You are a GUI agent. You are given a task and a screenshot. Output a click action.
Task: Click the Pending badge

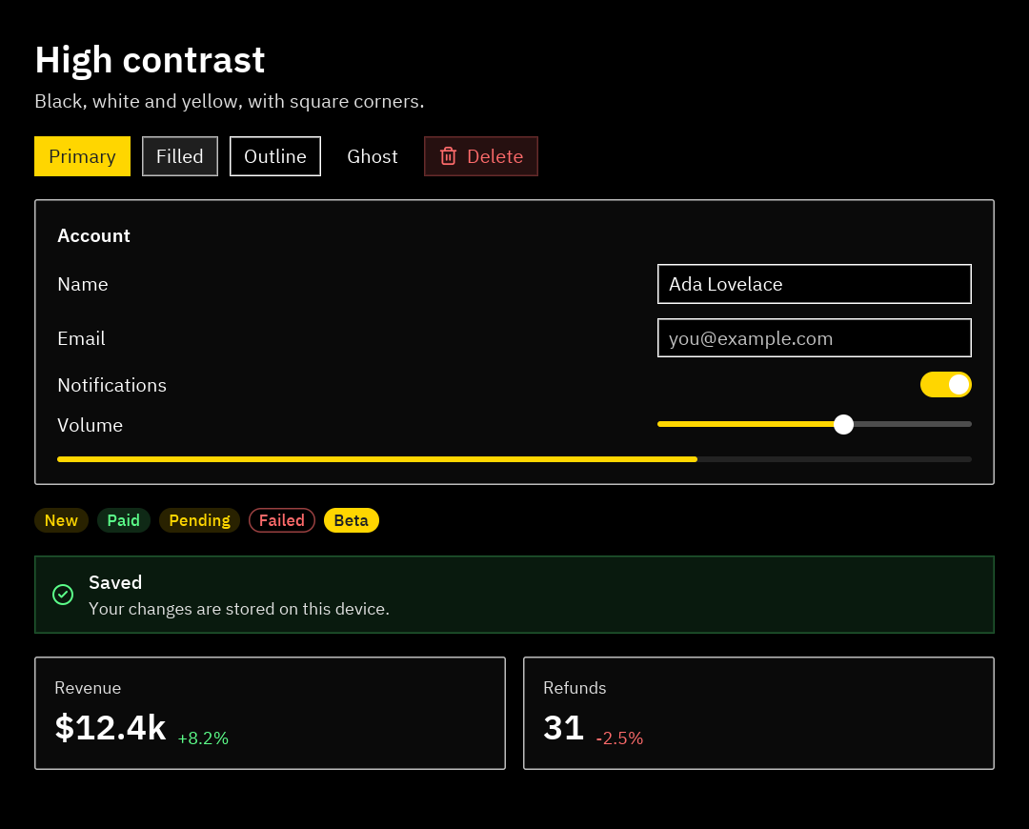click(199, 520)
